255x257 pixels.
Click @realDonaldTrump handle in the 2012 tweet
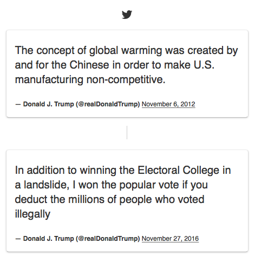pyautogui.click(x=108, y=104)
